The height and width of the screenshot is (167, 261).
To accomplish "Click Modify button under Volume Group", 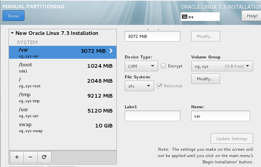I will click(x=205, y=79).
